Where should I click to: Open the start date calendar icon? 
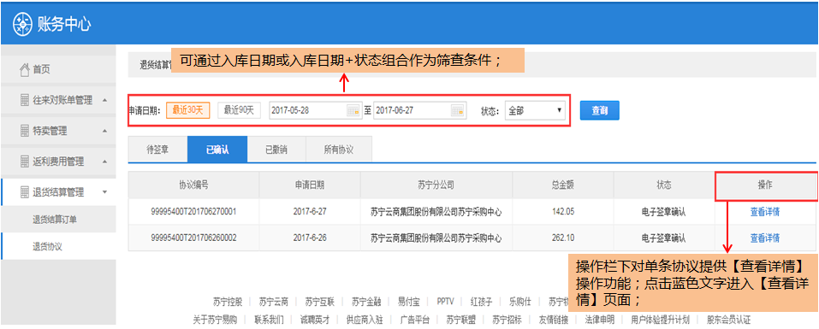coord(353,110)
